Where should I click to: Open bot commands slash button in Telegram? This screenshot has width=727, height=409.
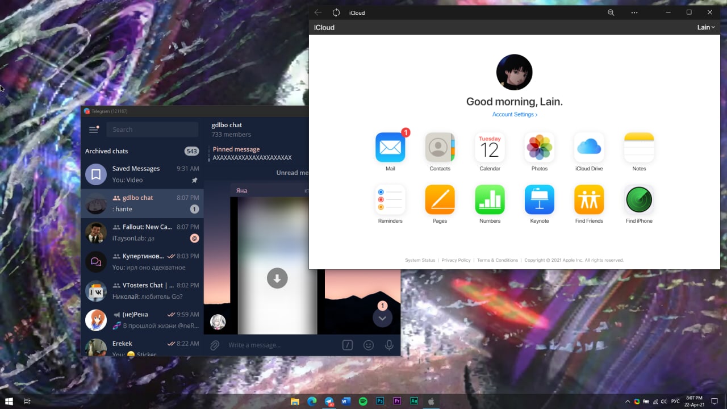coord(348,345)
